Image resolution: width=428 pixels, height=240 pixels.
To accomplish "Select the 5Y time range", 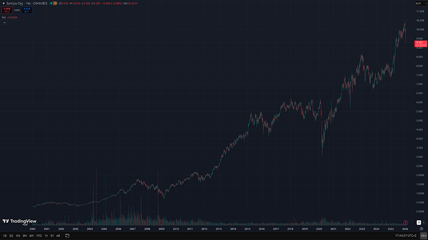I will (52, 236).
